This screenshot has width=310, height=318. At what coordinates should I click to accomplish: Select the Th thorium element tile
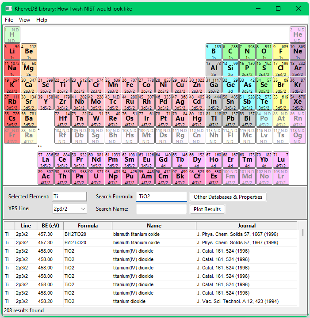click(62, 177)
